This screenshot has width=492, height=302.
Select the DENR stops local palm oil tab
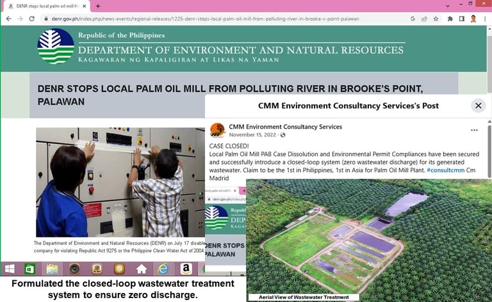tap(46, 6)
